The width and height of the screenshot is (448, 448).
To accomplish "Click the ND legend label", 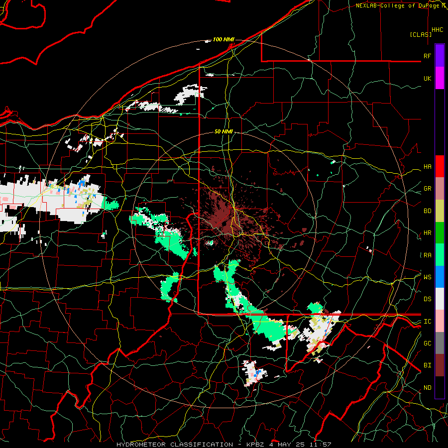I will pos(427,388).
